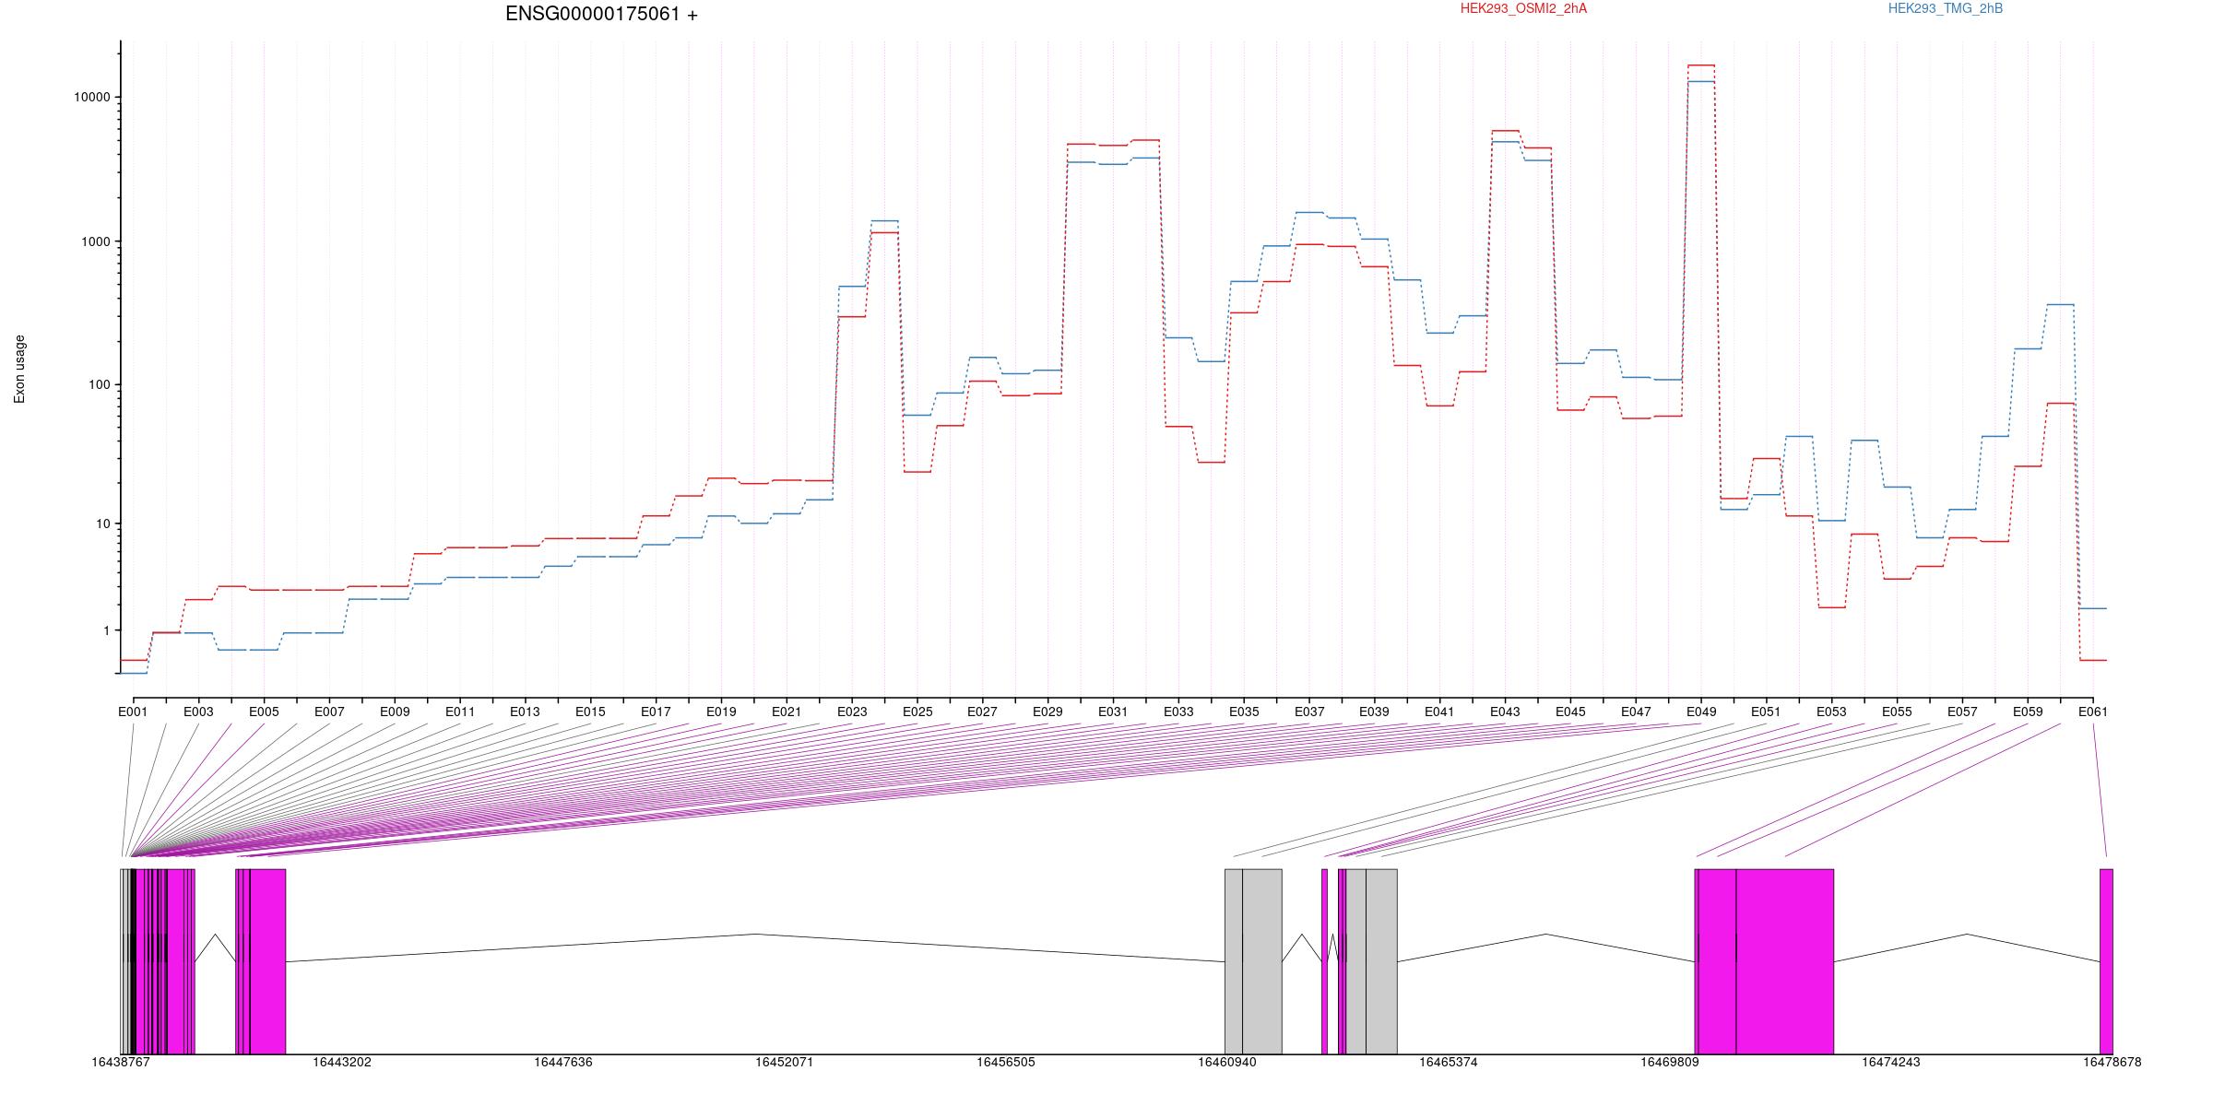Click genomic coordinate 16465374
Image resolution: width=2213 pixels, height=1106 pixels.
[1449, 1063]
